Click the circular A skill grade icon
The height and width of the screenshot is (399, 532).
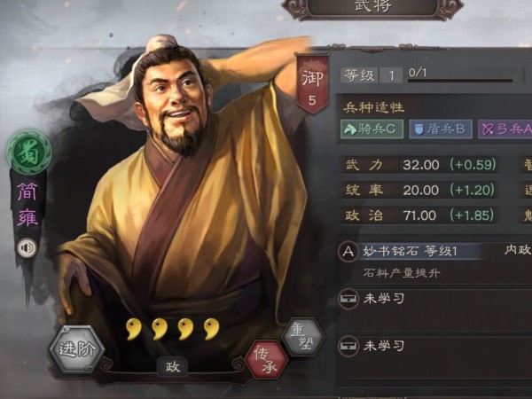click(348, 252)
